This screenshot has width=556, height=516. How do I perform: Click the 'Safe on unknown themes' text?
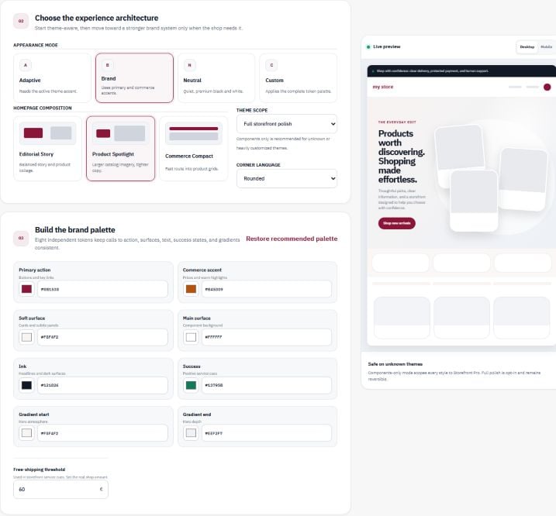(395, 364)
